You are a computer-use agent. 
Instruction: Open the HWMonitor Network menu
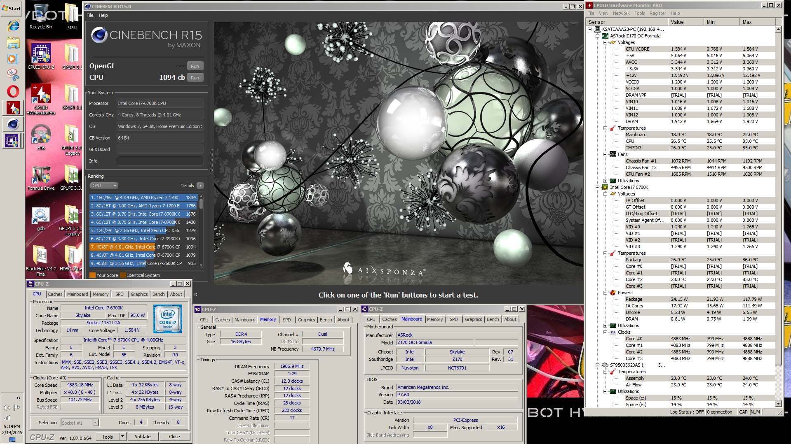point(621,13)
